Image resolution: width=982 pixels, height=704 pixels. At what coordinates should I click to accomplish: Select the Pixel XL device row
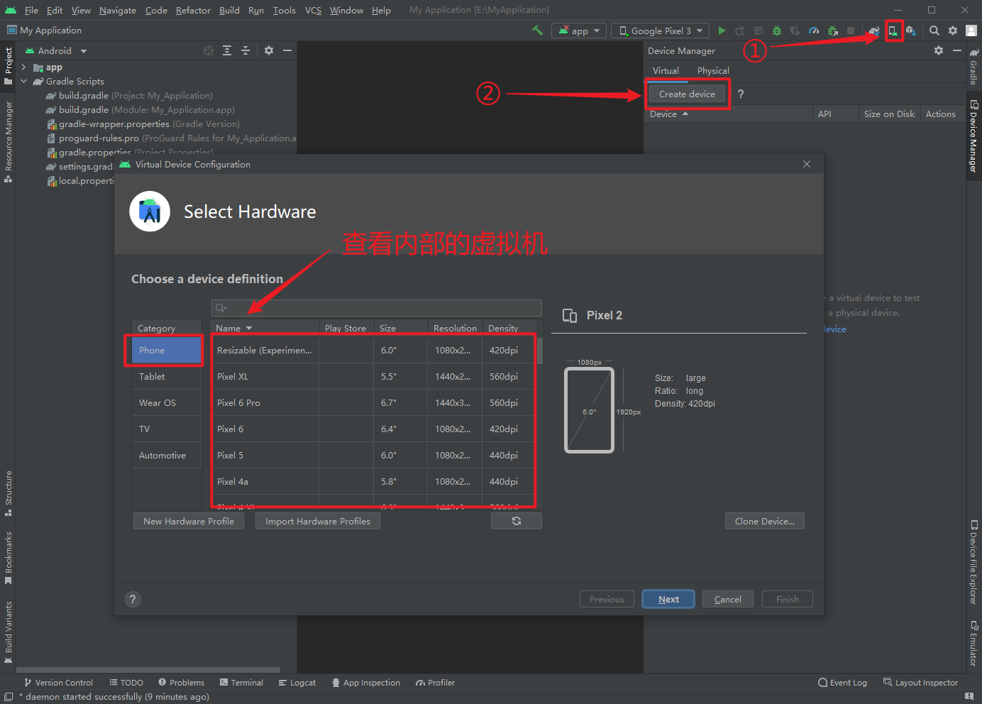374,376
